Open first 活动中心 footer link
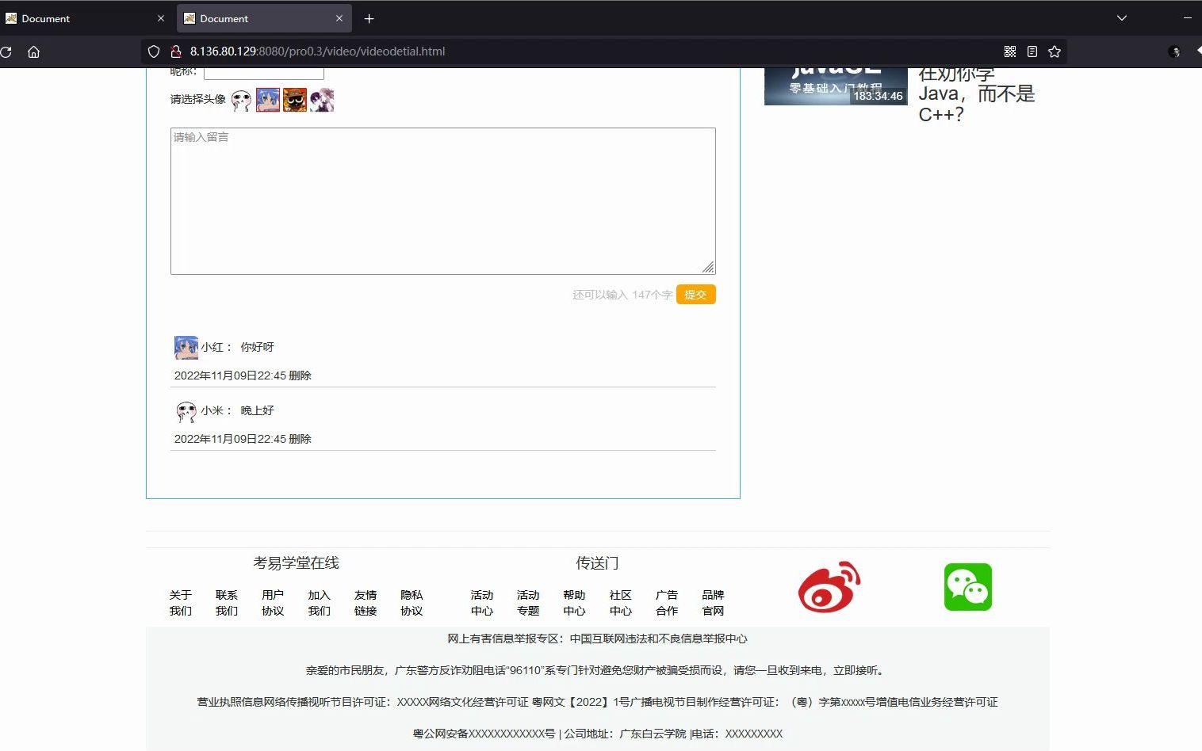The height and width of the screenshot is (751, 1202). coord(482,603)
